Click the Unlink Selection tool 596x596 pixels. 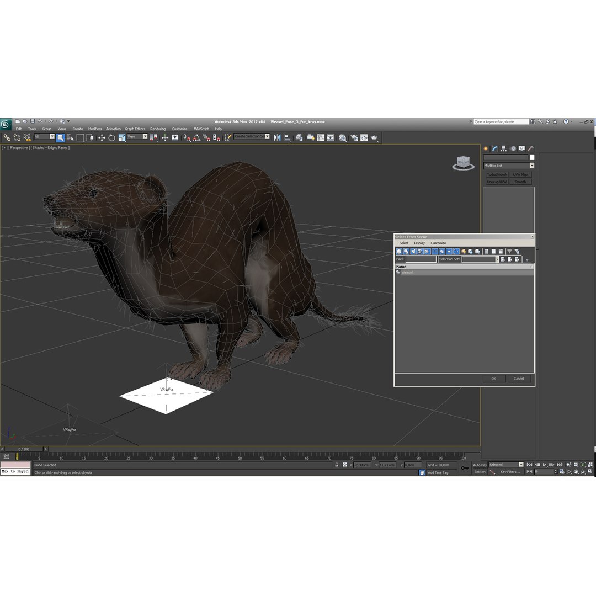[x=17, y=137]
